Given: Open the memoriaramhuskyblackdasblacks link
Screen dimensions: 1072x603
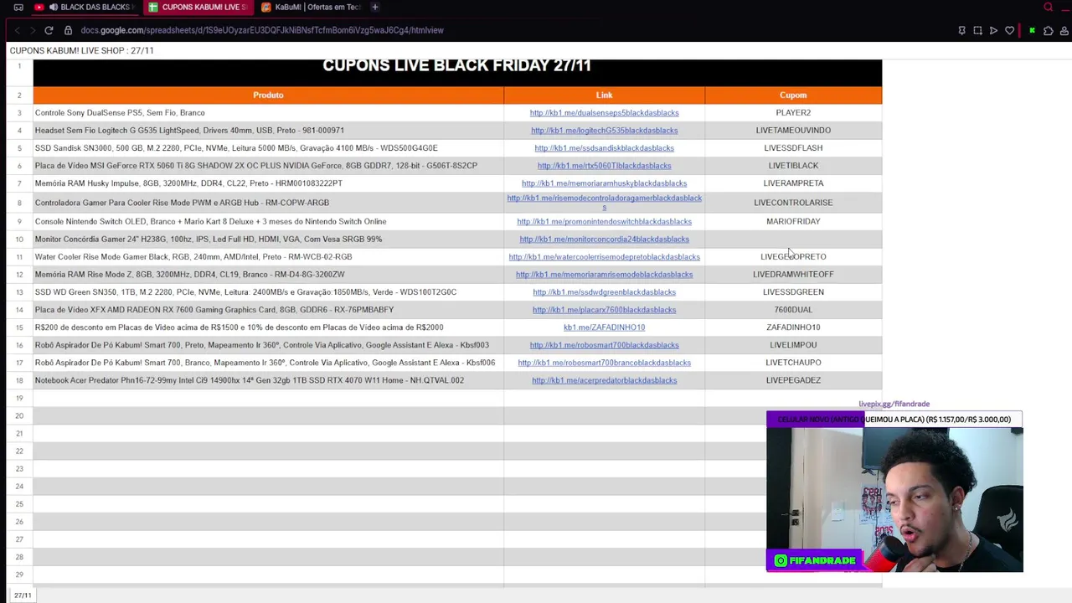Looking at the screenshot, I should pyautogui.click(x=604, y=183).
